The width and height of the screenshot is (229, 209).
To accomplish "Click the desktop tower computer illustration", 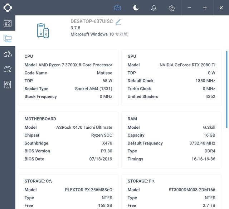I will coord(43,30).
